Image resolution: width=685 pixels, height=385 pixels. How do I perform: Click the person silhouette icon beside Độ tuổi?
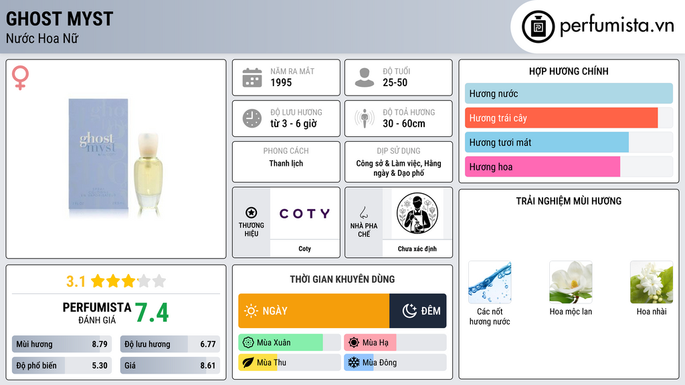coord(365,78)
